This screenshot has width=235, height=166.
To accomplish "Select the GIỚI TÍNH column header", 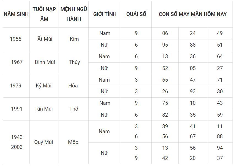I will pos(105,14).
